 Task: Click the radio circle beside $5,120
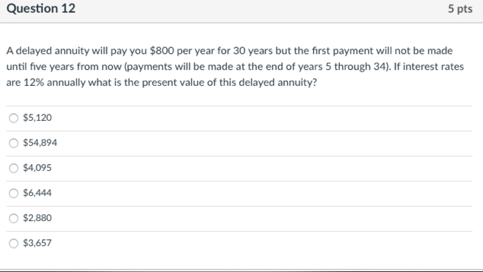[x=13, y=118]
